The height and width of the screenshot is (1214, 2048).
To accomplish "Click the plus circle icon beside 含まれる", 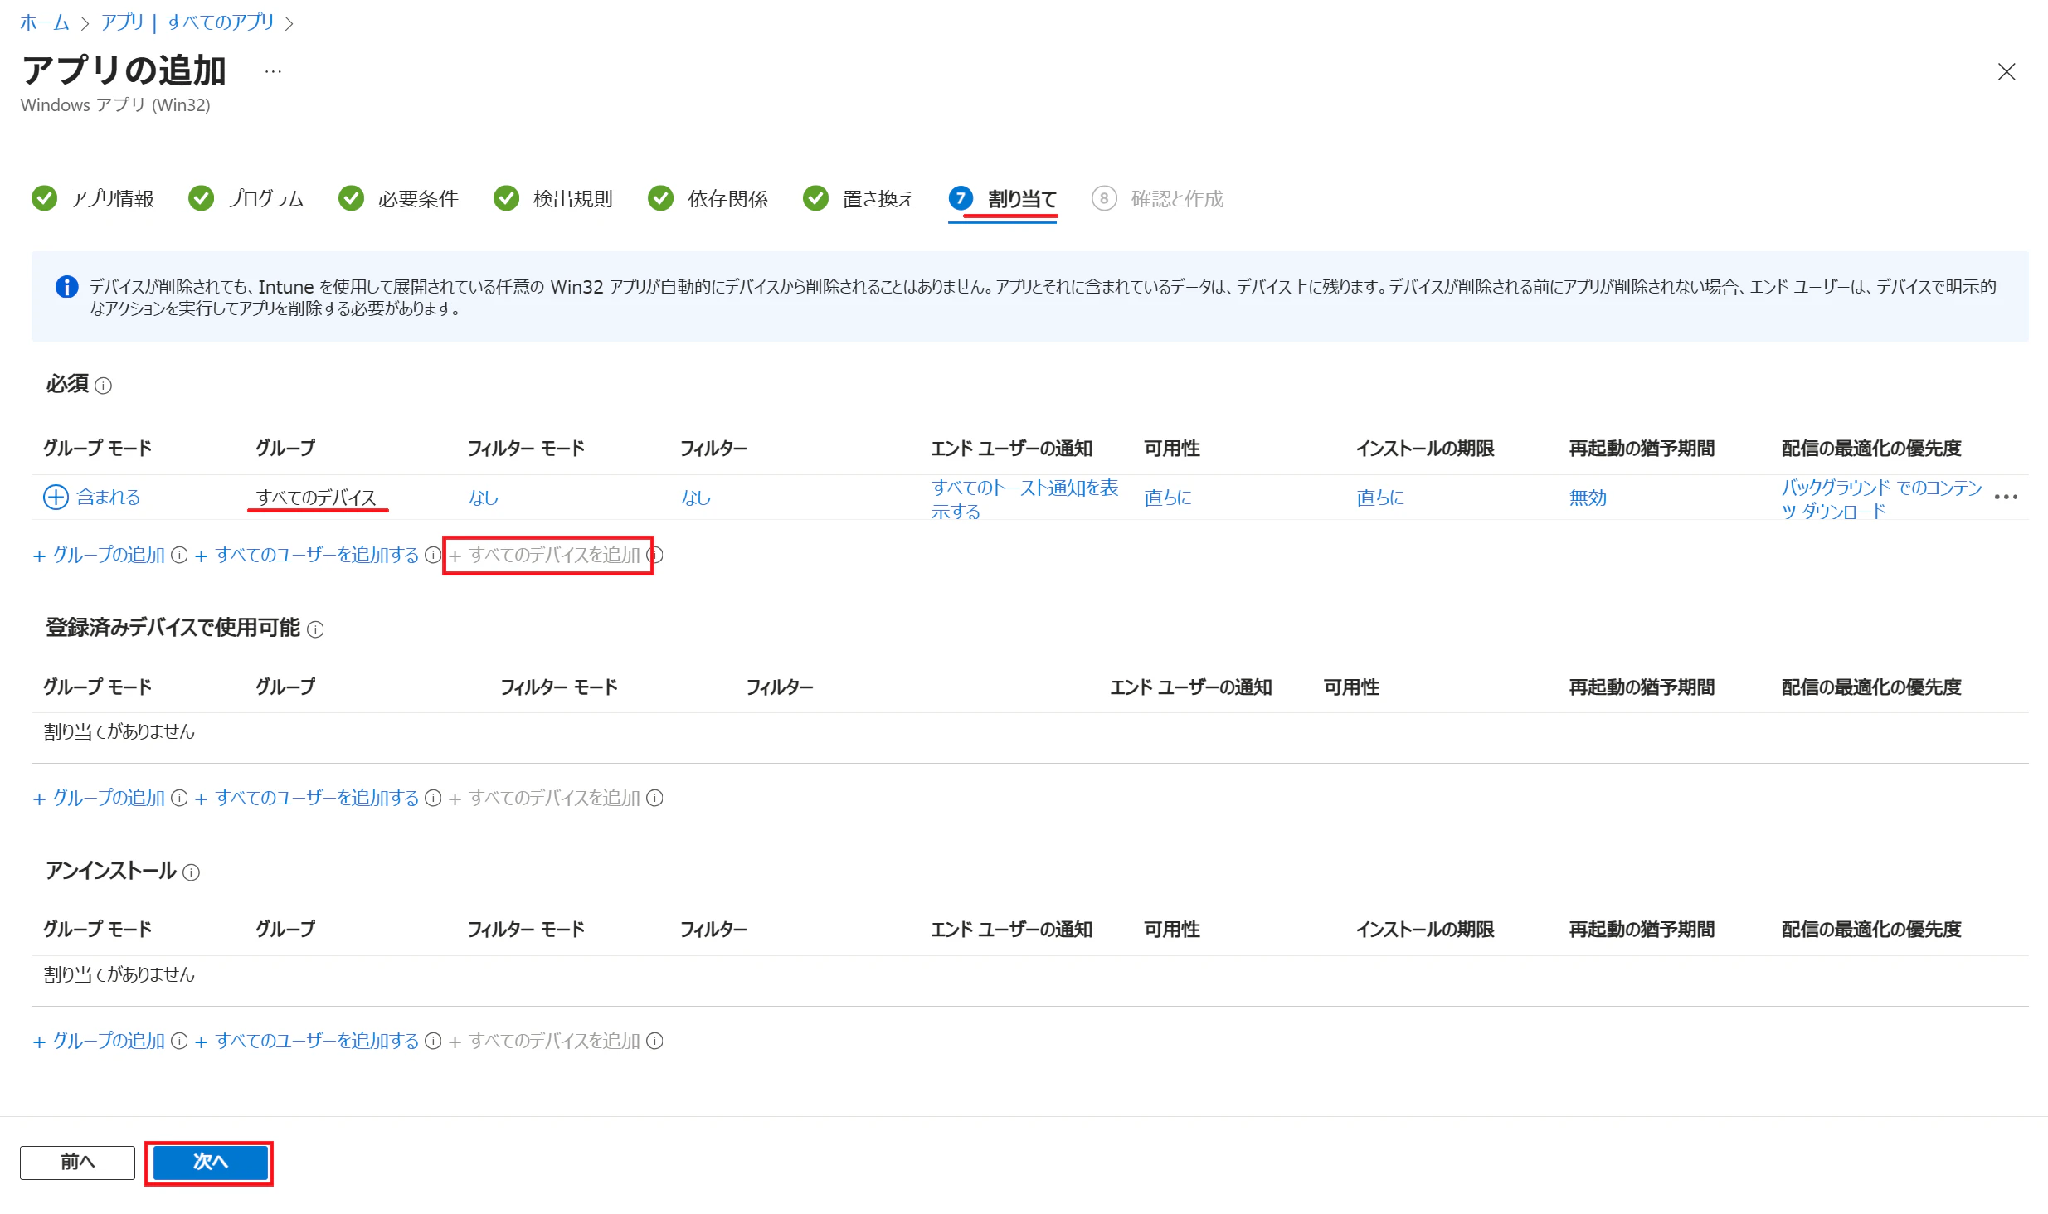I will pos(56,497).
